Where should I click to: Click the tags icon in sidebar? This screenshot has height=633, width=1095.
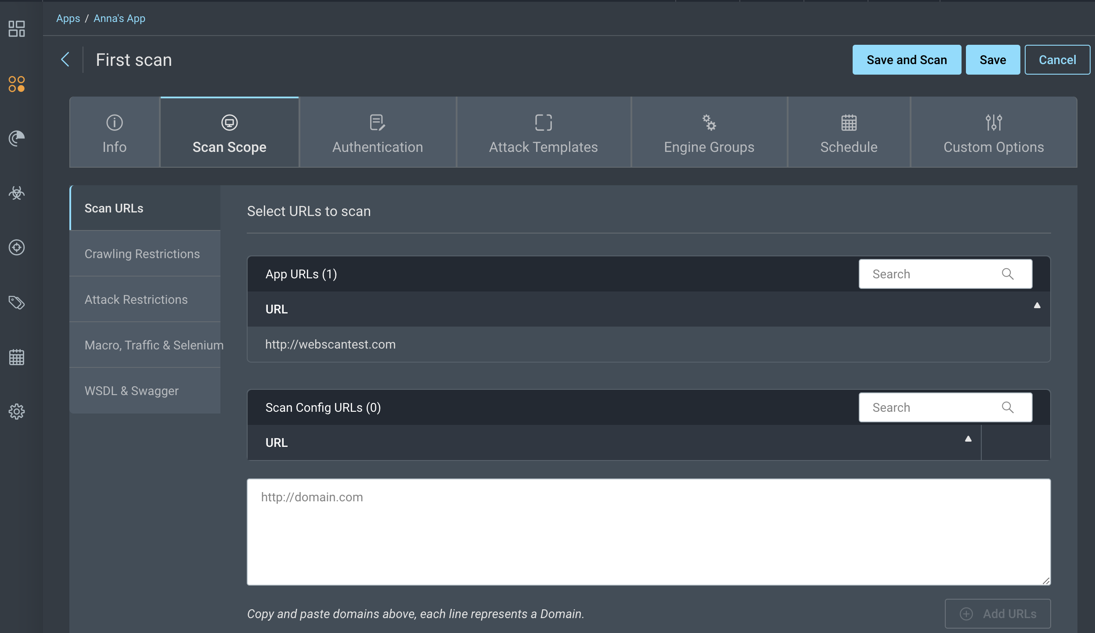point(17,302)
